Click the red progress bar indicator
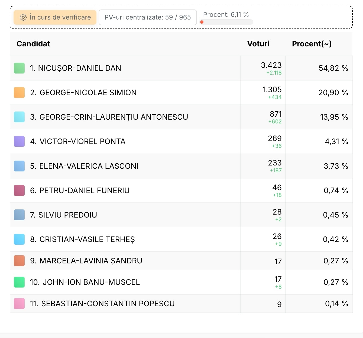363x338 pixels. [202, 22]
